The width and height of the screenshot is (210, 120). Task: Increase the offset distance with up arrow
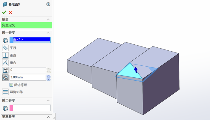[49, 76]
